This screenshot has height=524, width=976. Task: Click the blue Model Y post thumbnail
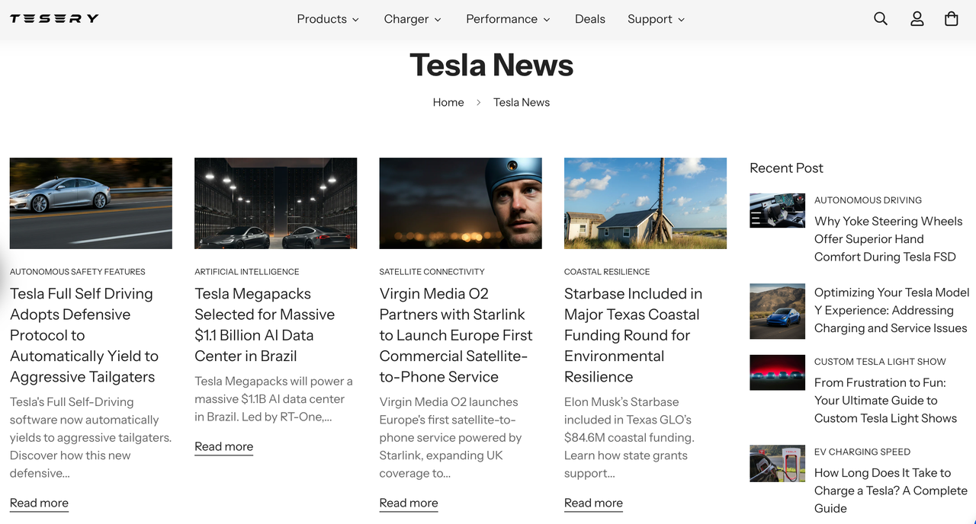tap(777, 311)
